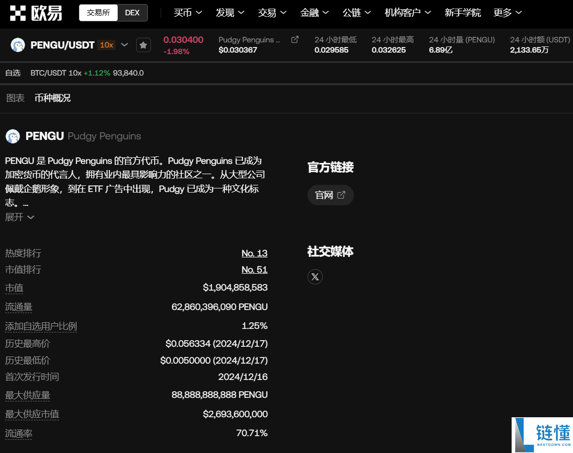Click the $2,693,600,000 value
Image resolution: width=573 pixels, height=453 pixels.
click(x=235, y=414)
